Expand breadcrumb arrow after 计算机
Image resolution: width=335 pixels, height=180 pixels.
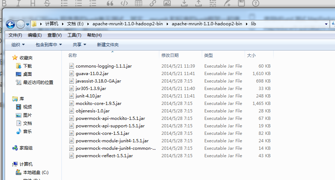click(x=62, y=24)
